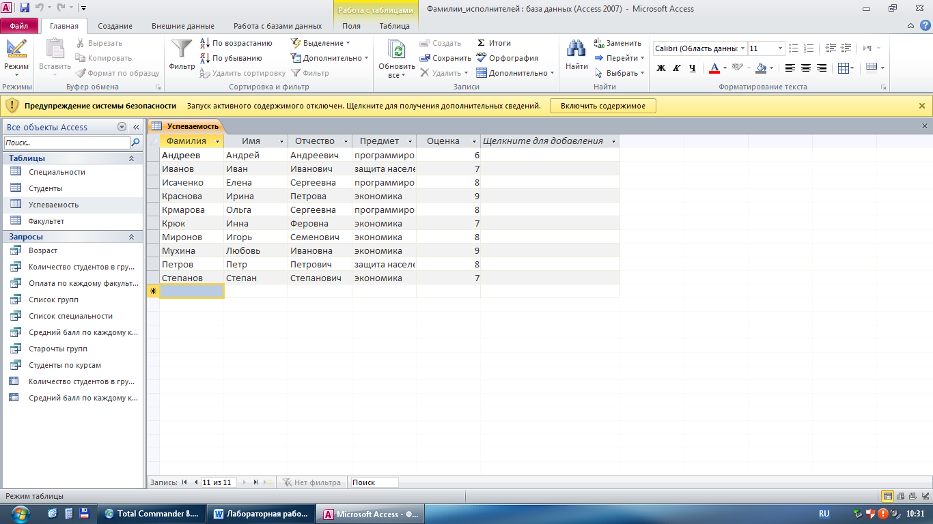Align text left
The width and height of the screenshot is (933, 524).
(x=790, y=68)
